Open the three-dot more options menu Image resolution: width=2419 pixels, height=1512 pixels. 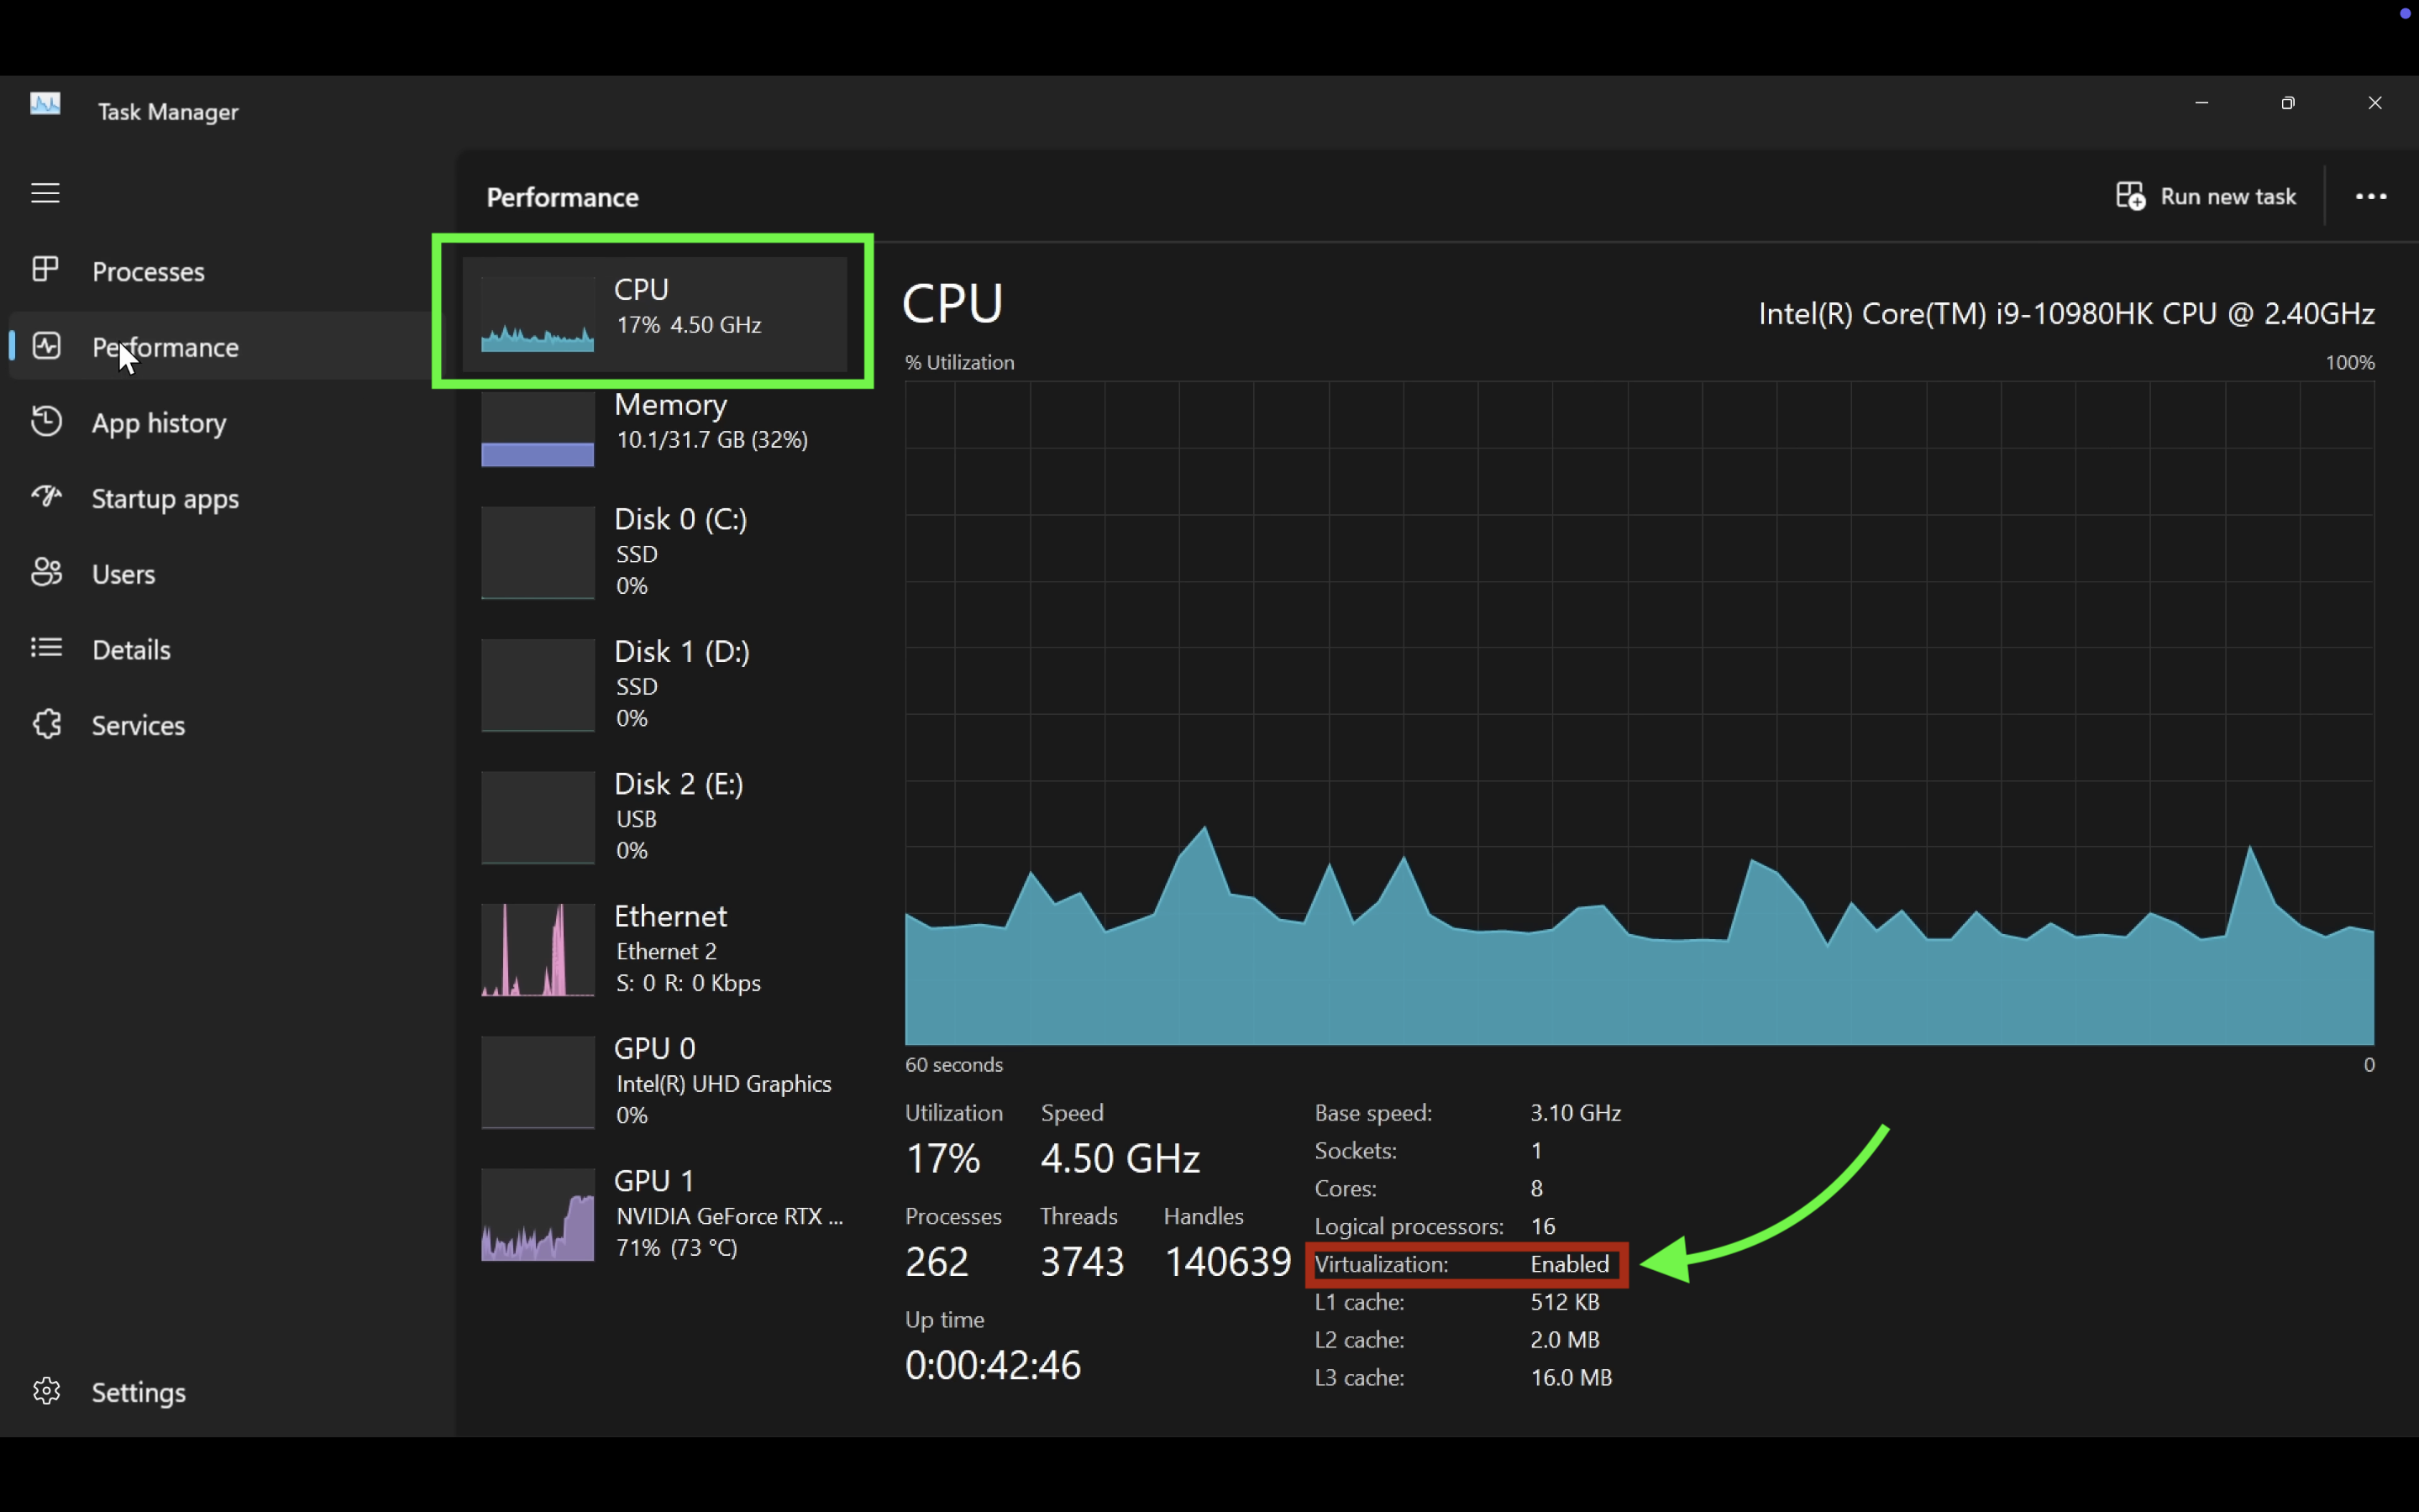pyautogui.click(x=2371, y=196)
